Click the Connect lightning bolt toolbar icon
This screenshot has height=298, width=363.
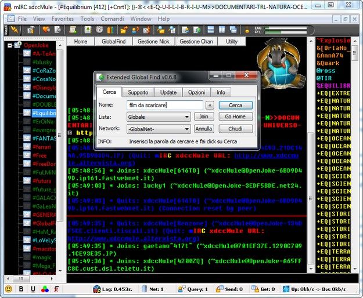(15, 30)
